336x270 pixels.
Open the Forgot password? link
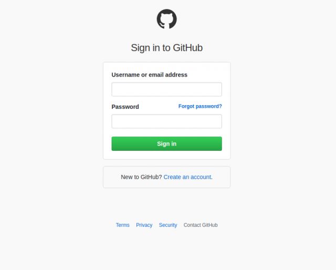(x=200, y=106)
